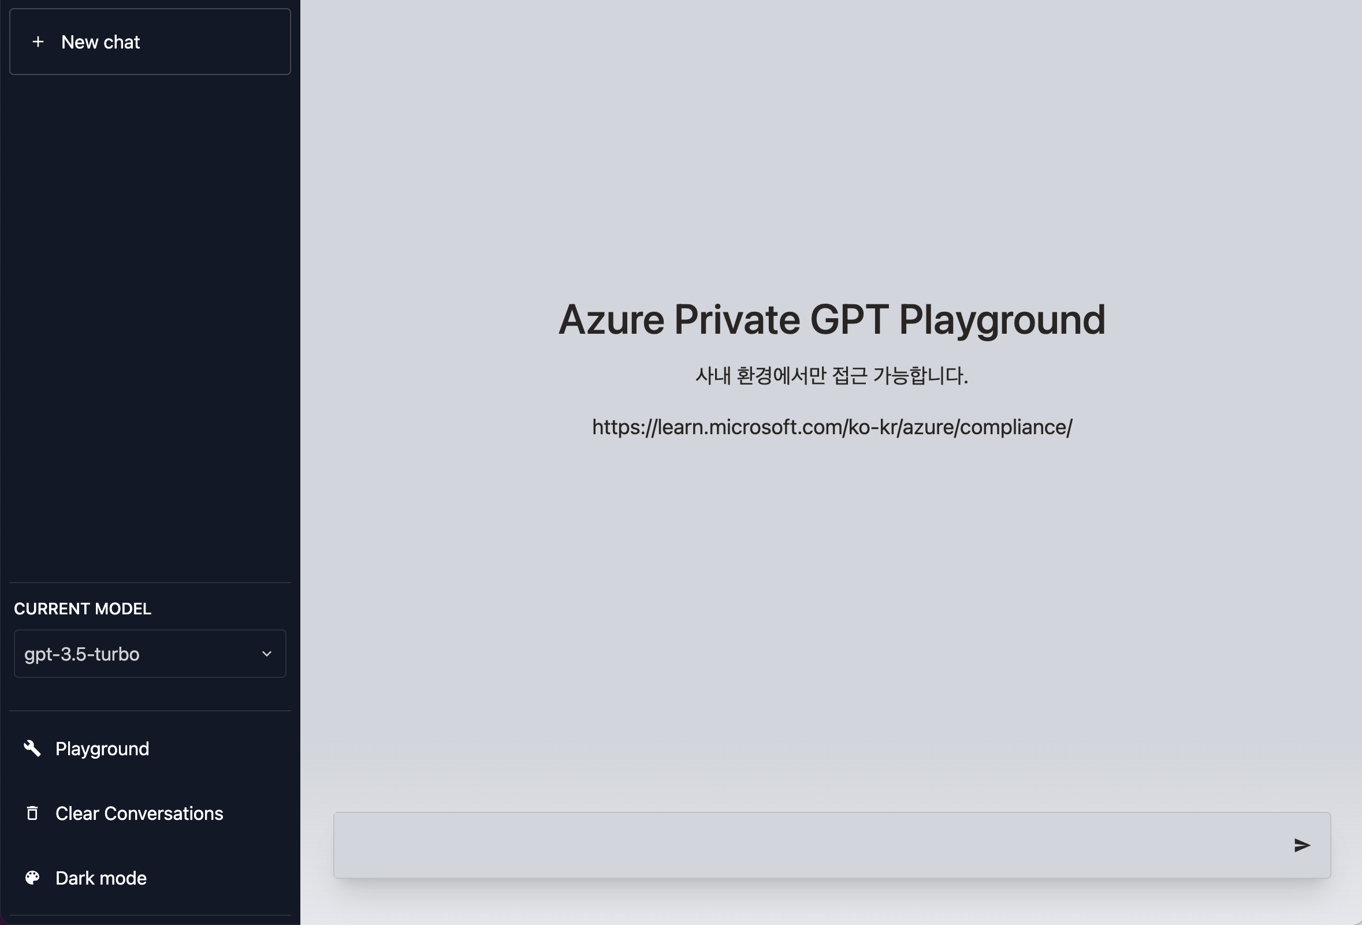This screenshot has height=925, width=1362.
Task: Navigate to the Playground section
Action: 102,748
